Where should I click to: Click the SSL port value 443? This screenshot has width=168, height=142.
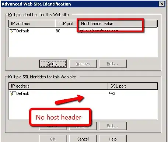[112, 93]
